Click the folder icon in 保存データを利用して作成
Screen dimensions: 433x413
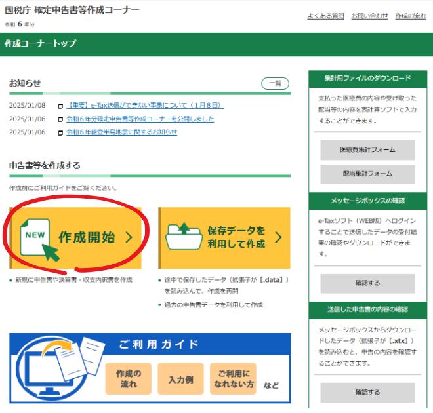[x=183, y=237]
